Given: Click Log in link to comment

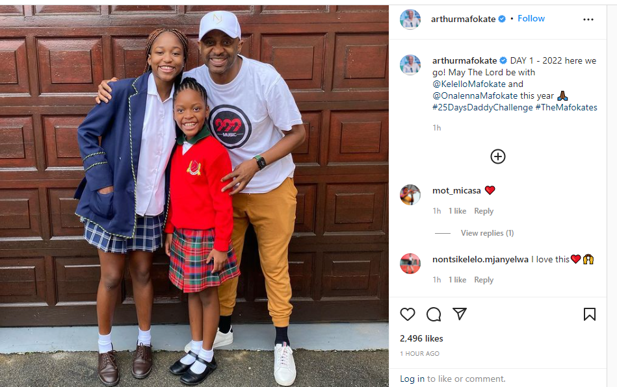Looking at the screenshot, I should tap(412, 379).
